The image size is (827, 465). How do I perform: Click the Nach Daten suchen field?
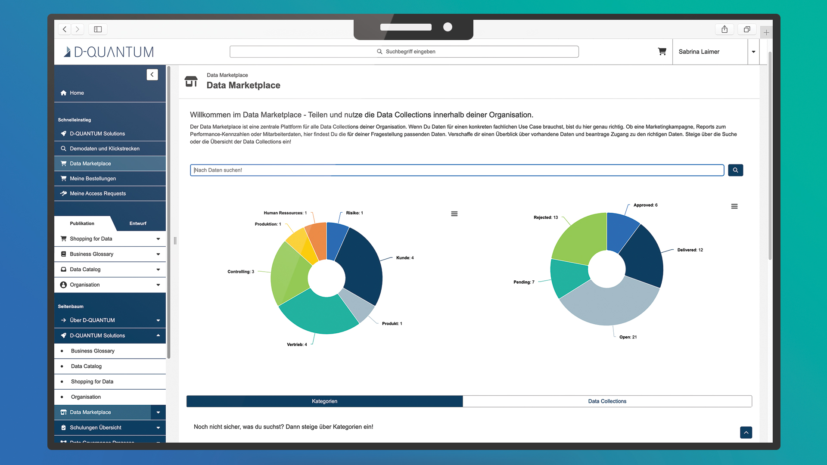(x=457, y=170)
